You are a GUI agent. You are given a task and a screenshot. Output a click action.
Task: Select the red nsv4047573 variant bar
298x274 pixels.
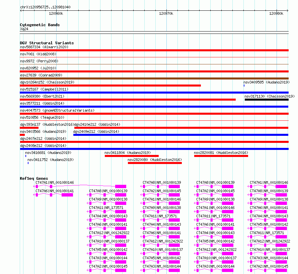(154, 114)
